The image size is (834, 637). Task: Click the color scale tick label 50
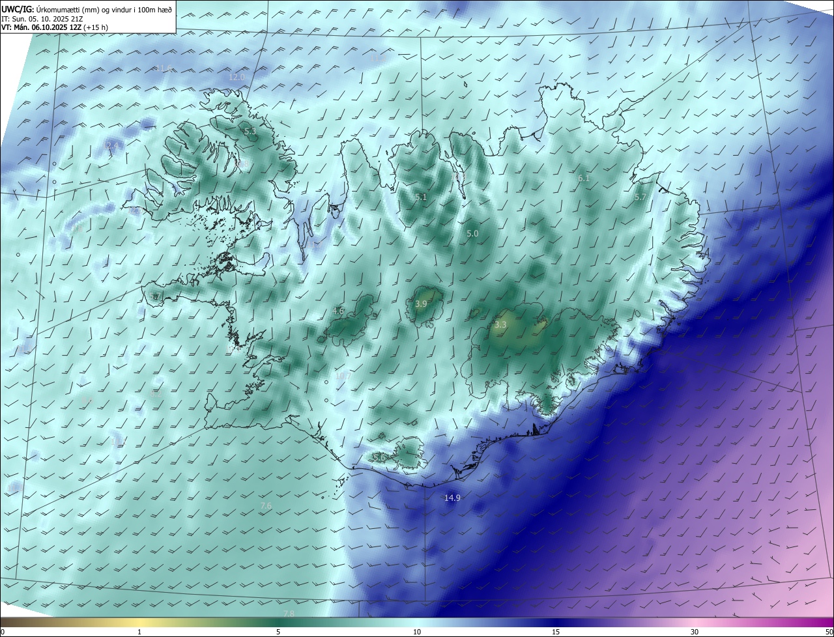(x=829, y=632)
